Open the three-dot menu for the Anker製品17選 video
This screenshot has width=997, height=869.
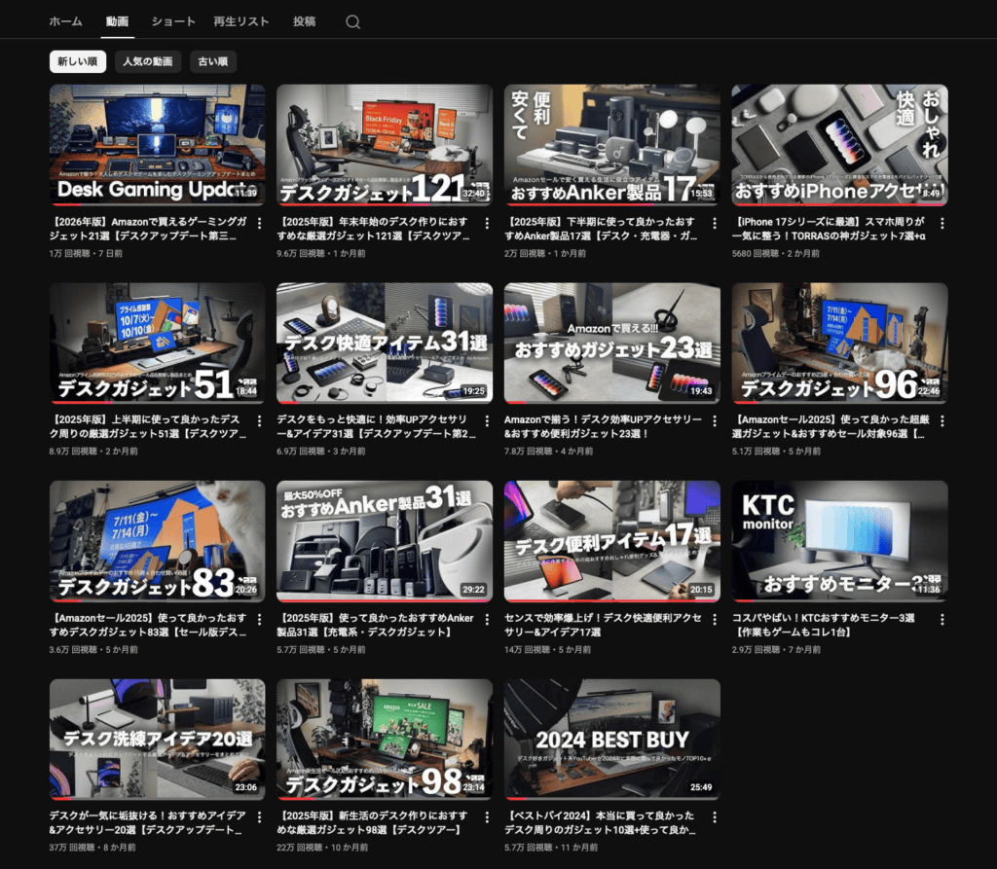[x=715, y=223]
